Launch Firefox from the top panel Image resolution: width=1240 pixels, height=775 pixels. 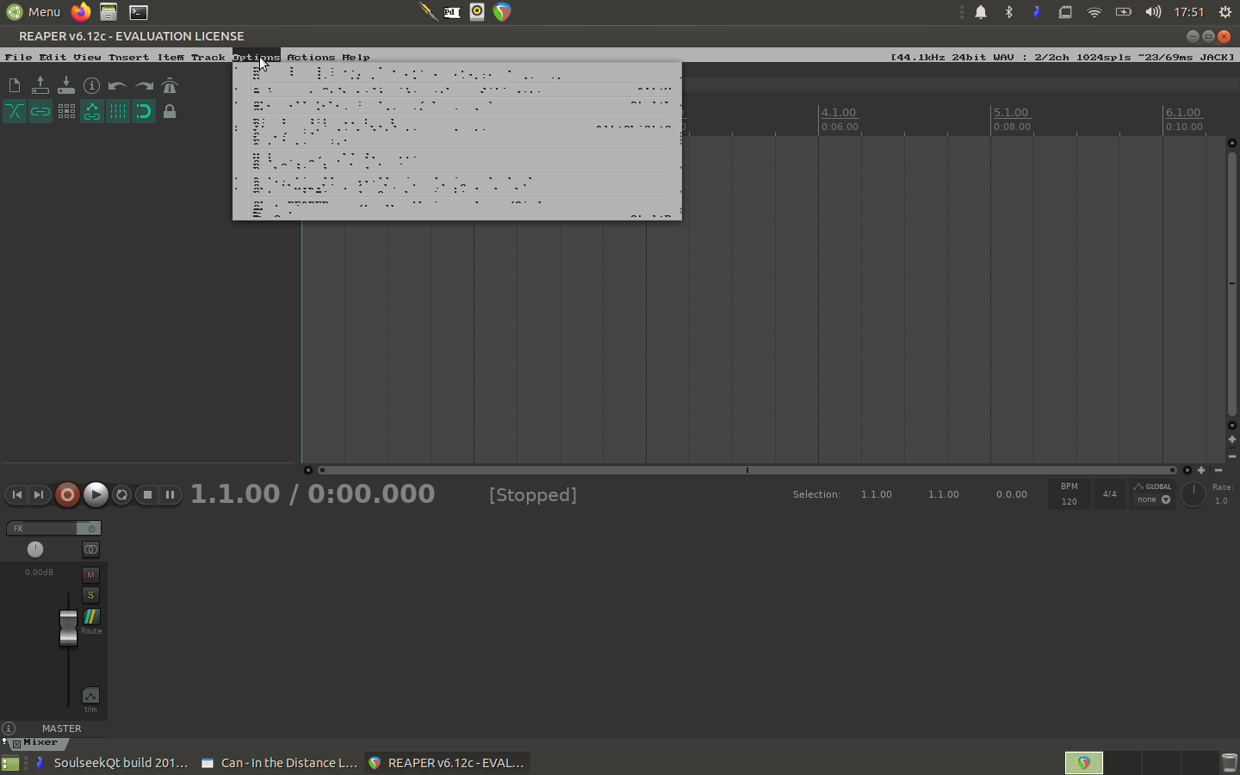click(x=81, y=12)
